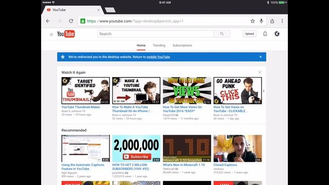The width and height of the screenshot is (329, 185).
Task: Open What's New In Minecraft 1.10 link
Action: tap(184, 165)
